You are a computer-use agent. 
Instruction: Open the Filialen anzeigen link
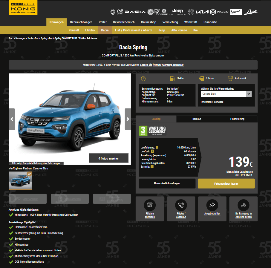(x=150, y=215)
